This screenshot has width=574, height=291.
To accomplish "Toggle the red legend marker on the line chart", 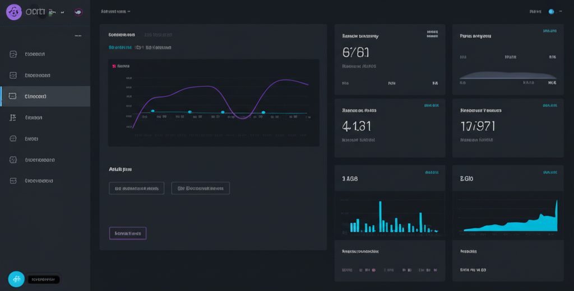I will point(114,66).
